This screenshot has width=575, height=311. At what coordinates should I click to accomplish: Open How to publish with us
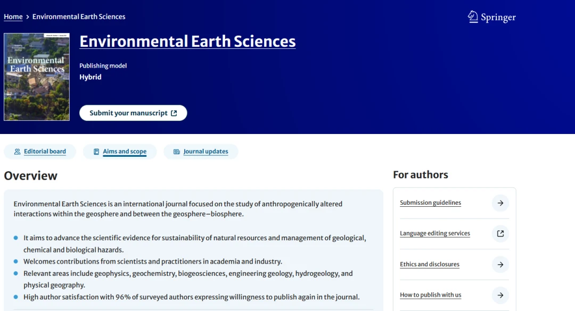[x=431, y=295]
